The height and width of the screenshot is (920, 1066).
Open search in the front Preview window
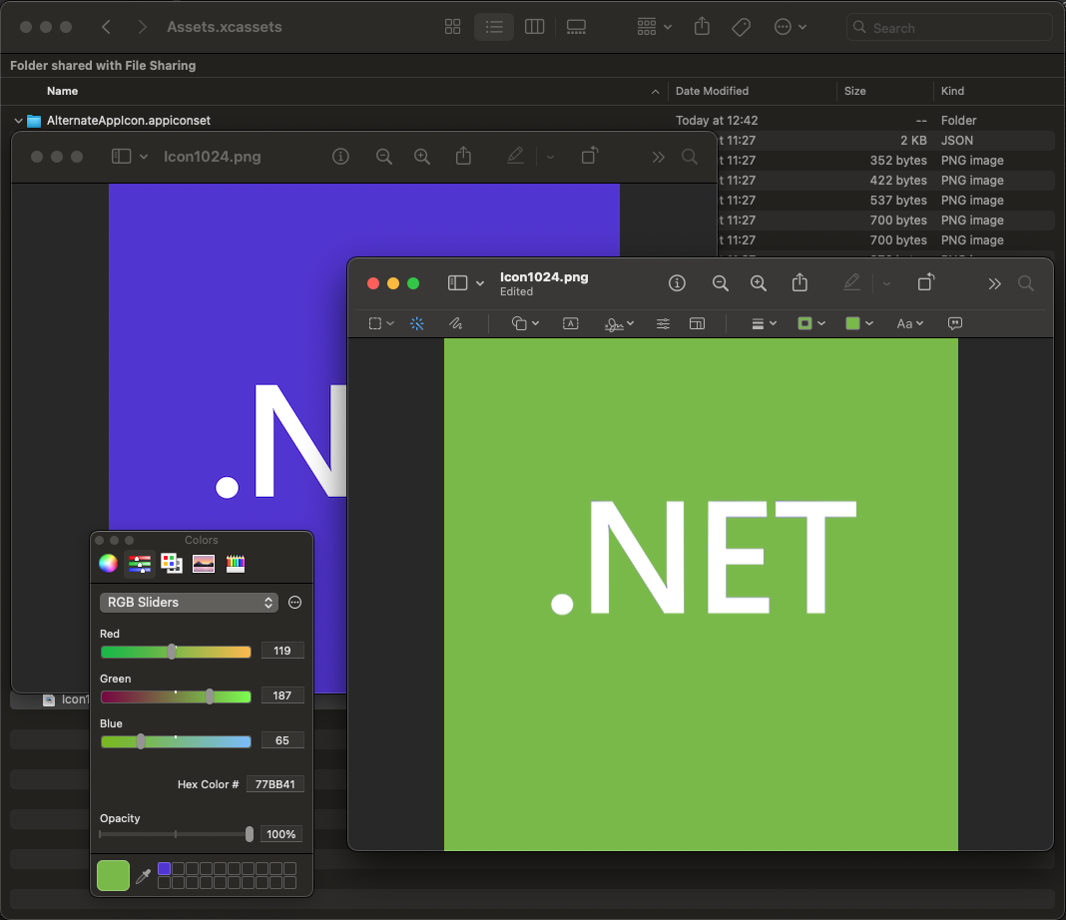[1026, 283]
